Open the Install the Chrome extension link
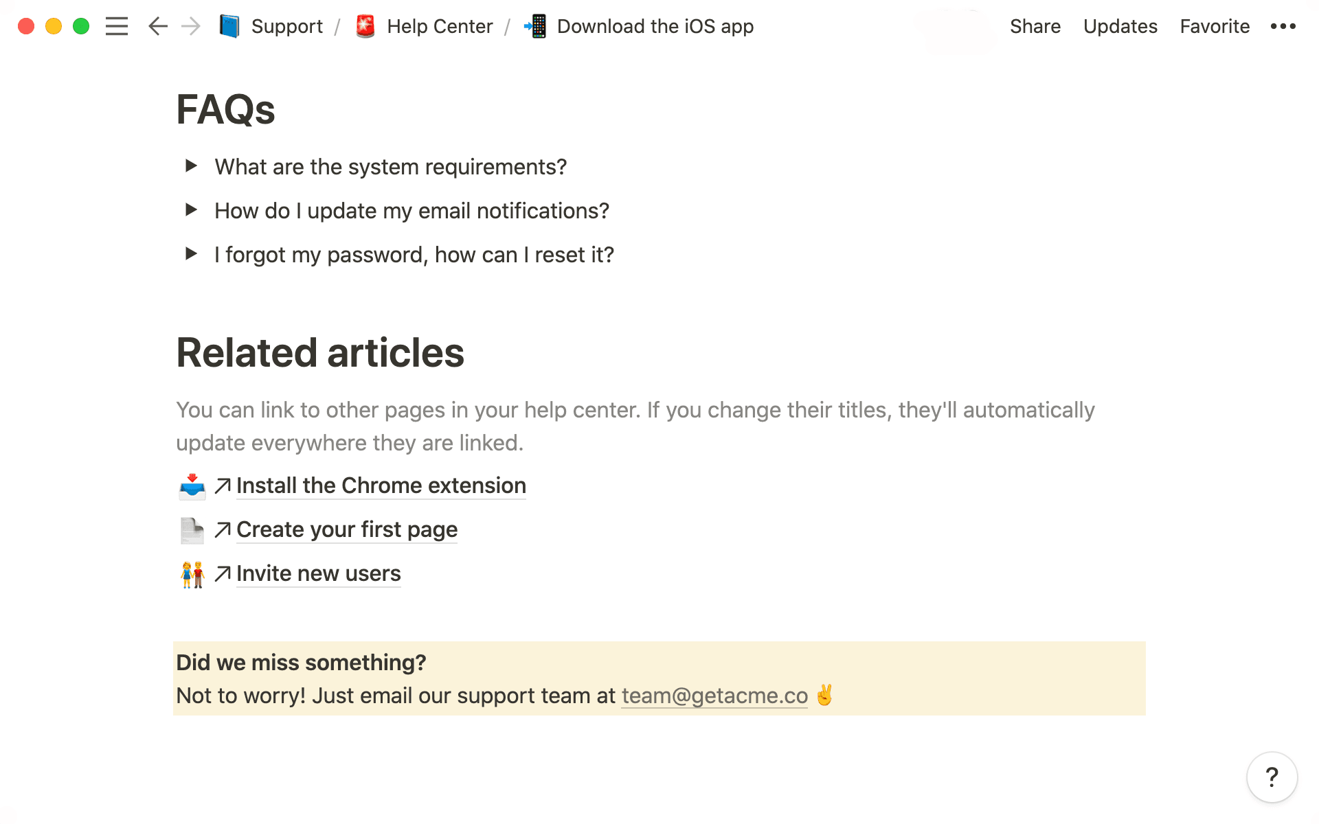This screenshot has height=824, width=1319. pos(381,486)
